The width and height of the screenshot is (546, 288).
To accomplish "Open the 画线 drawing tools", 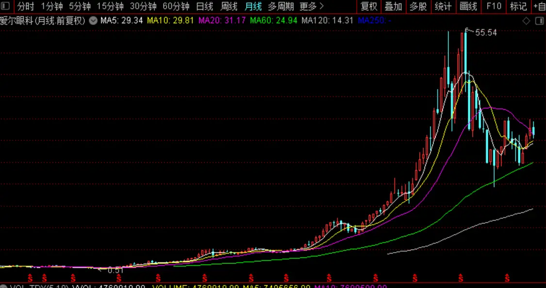I will tap(468, 6).
